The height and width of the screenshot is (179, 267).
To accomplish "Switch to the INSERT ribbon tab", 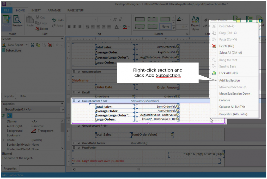I will 36,10.
